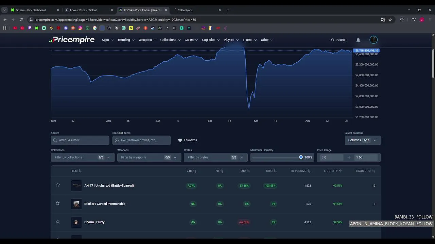Open Charm Fluffy item thumbnail
This screenshot has width=435, height=244.
pyautogui.click(x=76, y=222)
